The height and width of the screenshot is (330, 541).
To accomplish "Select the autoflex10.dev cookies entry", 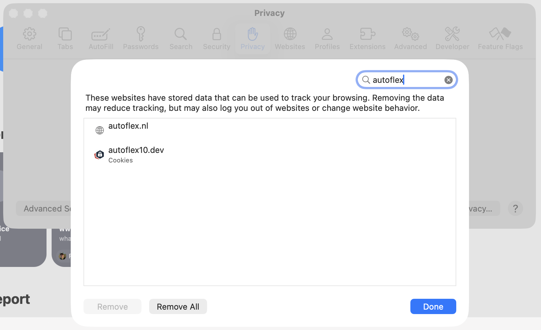I will click(x=270, y=155).
